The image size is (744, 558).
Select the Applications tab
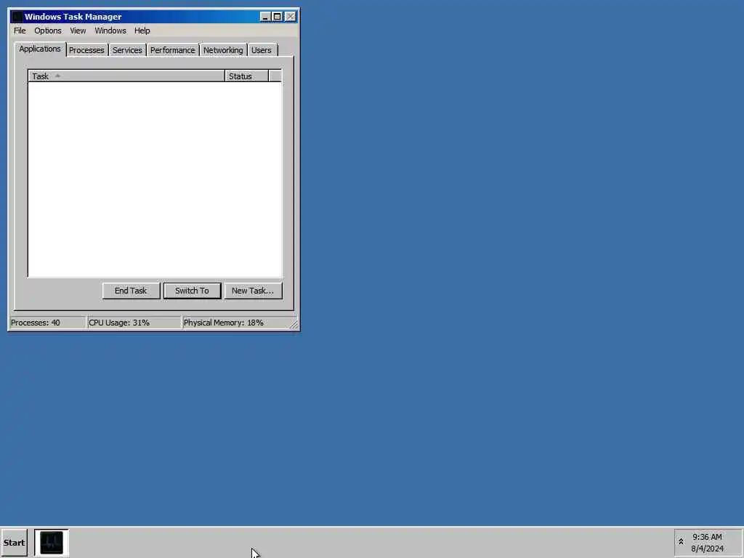(40, 49)
